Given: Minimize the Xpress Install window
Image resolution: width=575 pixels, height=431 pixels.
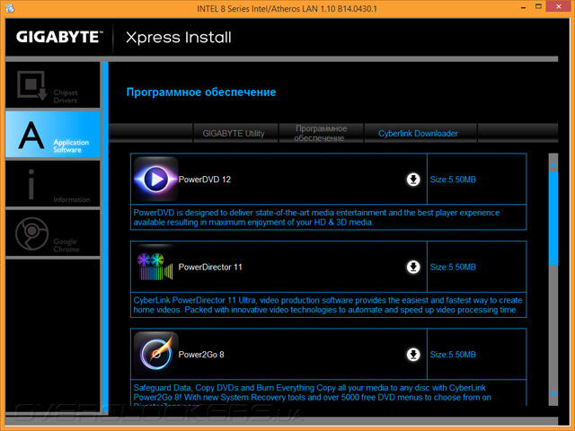Looking at the screenshot, I should point(523,7).
